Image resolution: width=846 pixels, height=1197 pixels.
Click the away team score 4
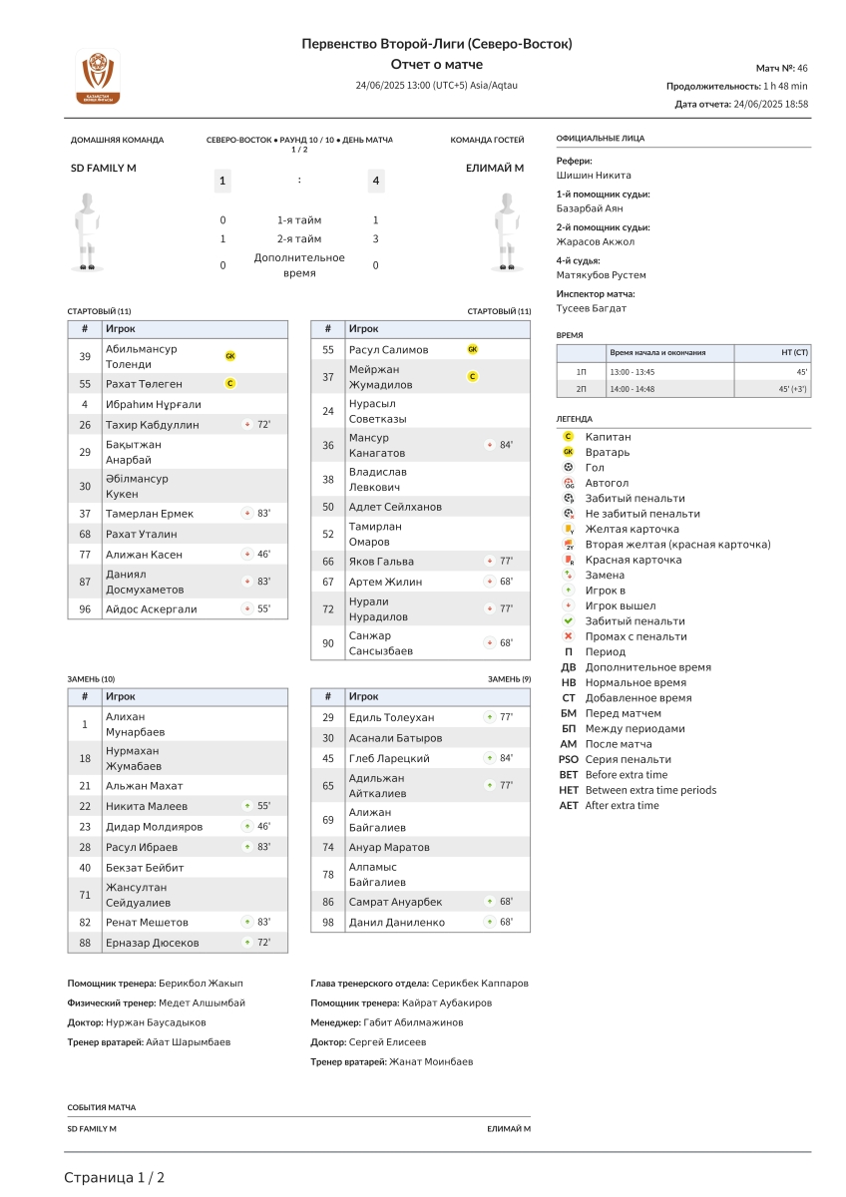pos(375,181)
